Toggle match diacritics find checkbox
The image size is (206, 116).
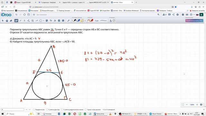[62, 110]
